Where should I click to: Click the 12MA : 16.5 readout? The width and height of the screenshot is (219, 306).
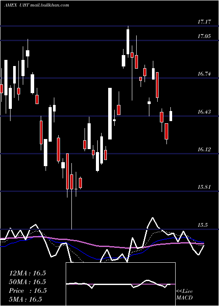27,273
